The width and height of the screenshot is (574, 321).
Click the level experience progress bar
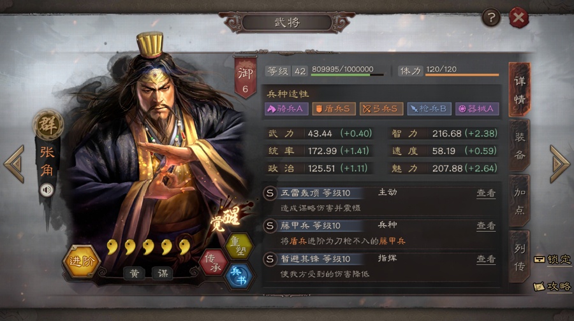click(x=347, y=75)
